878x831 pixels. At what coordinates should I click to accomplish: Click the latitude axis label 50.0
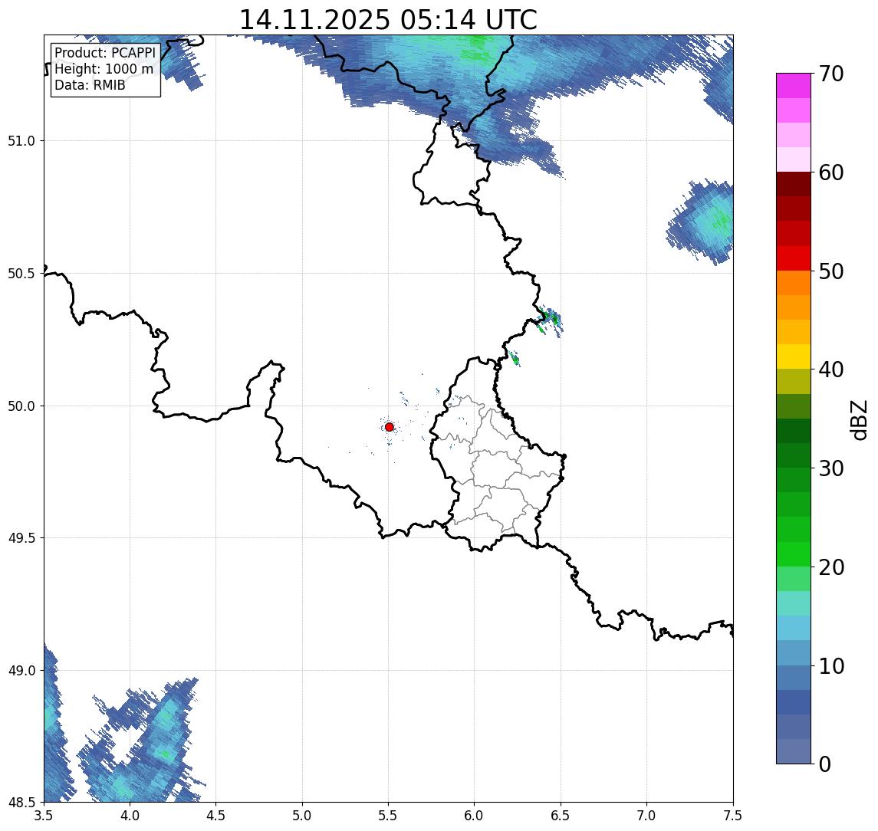pyautogui.click(x=21, y=406)
